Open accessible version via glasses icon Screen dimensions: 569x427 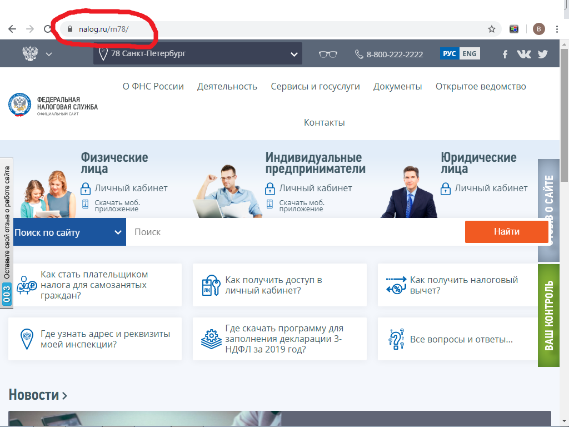tap(327, 54)
